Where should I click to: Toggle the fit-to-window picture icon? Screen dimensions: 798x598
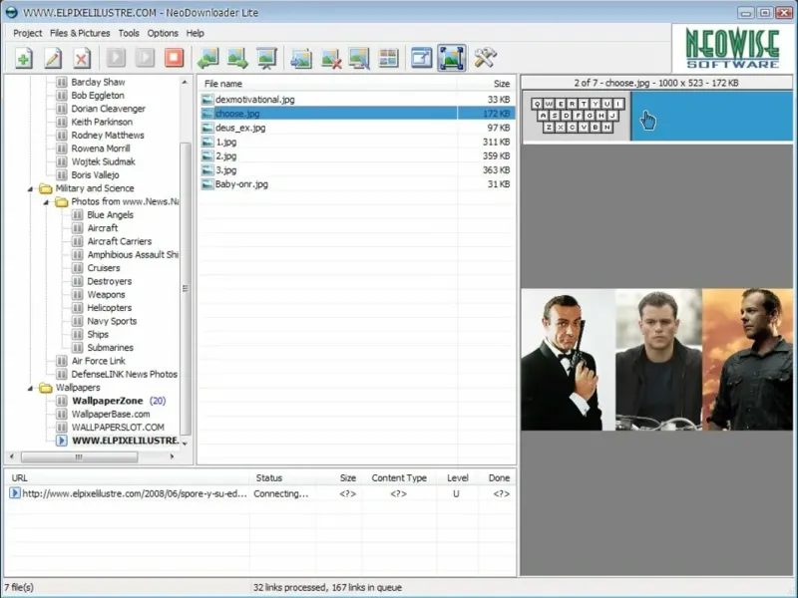coord(452,58)
